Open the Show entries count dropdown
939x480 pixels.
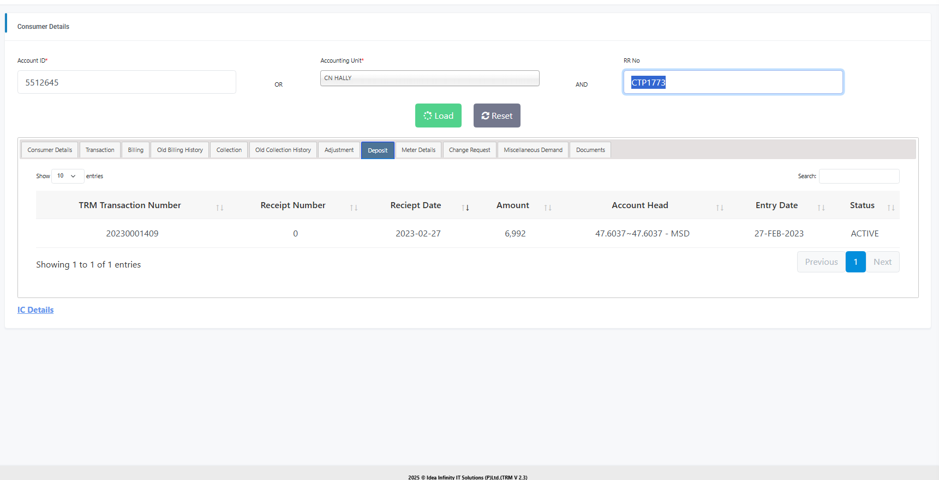point(67,176)
